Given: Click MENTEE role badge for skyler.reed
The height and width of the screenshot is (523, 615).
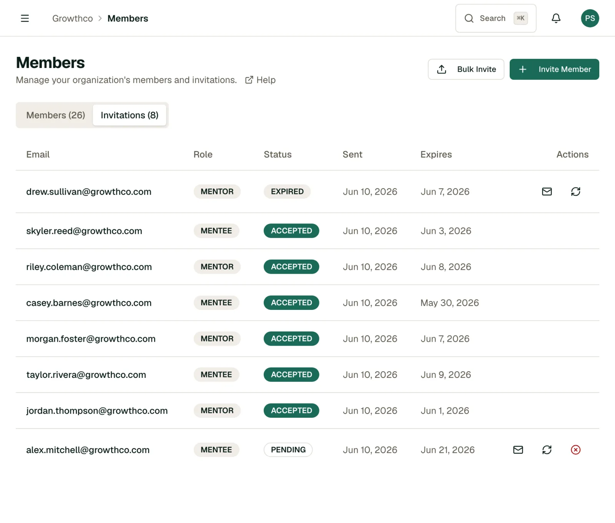Looking at the screenshot, I should [216, 231].
